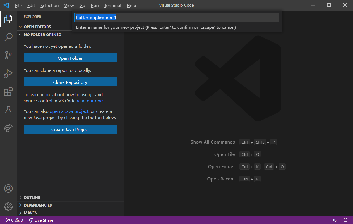The image size is (353, 224).
Task: Click the Create Java Project button
Action: click(70, 129)
